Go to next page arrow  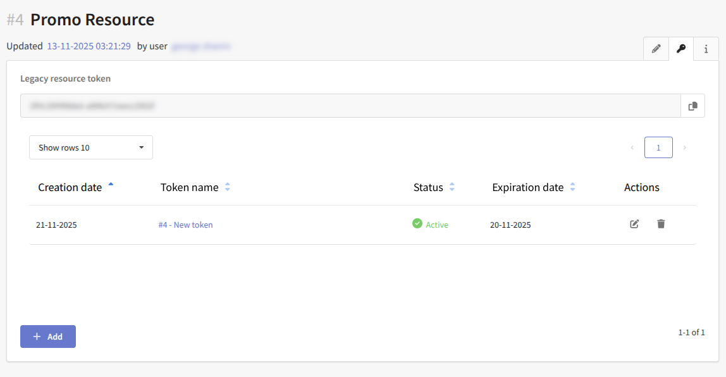[684, 147]
